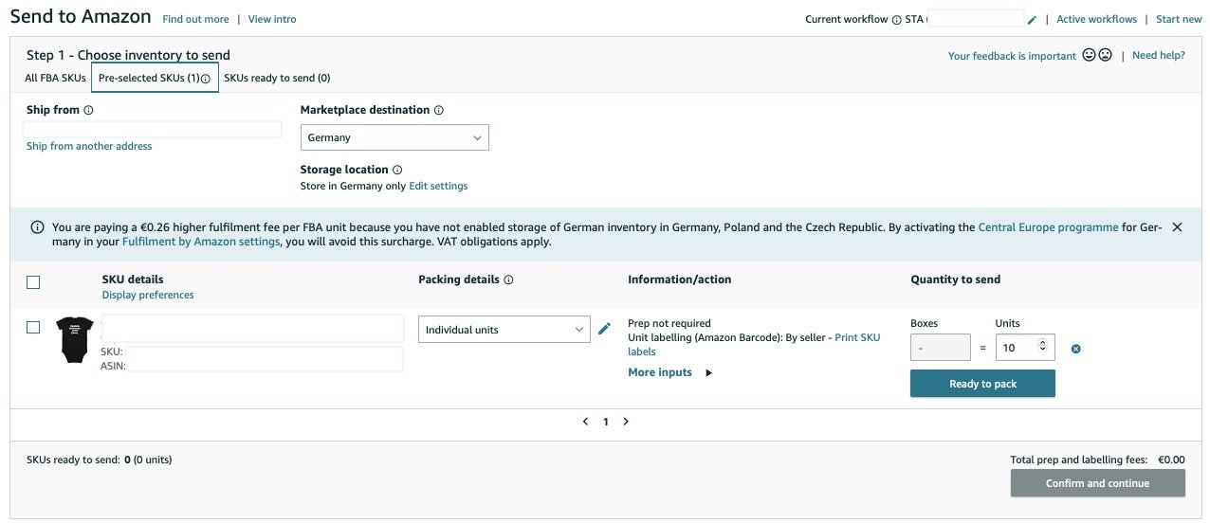1210x523 pixels.
Task: Click the Find out more link
Action: point(195,19)
